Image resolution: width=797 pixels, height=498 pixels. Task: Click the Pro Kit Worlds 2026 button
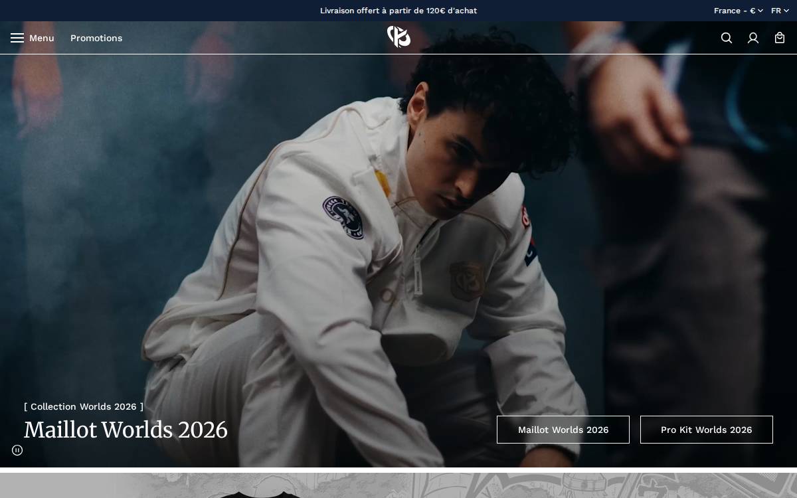[x=707, y=430]
